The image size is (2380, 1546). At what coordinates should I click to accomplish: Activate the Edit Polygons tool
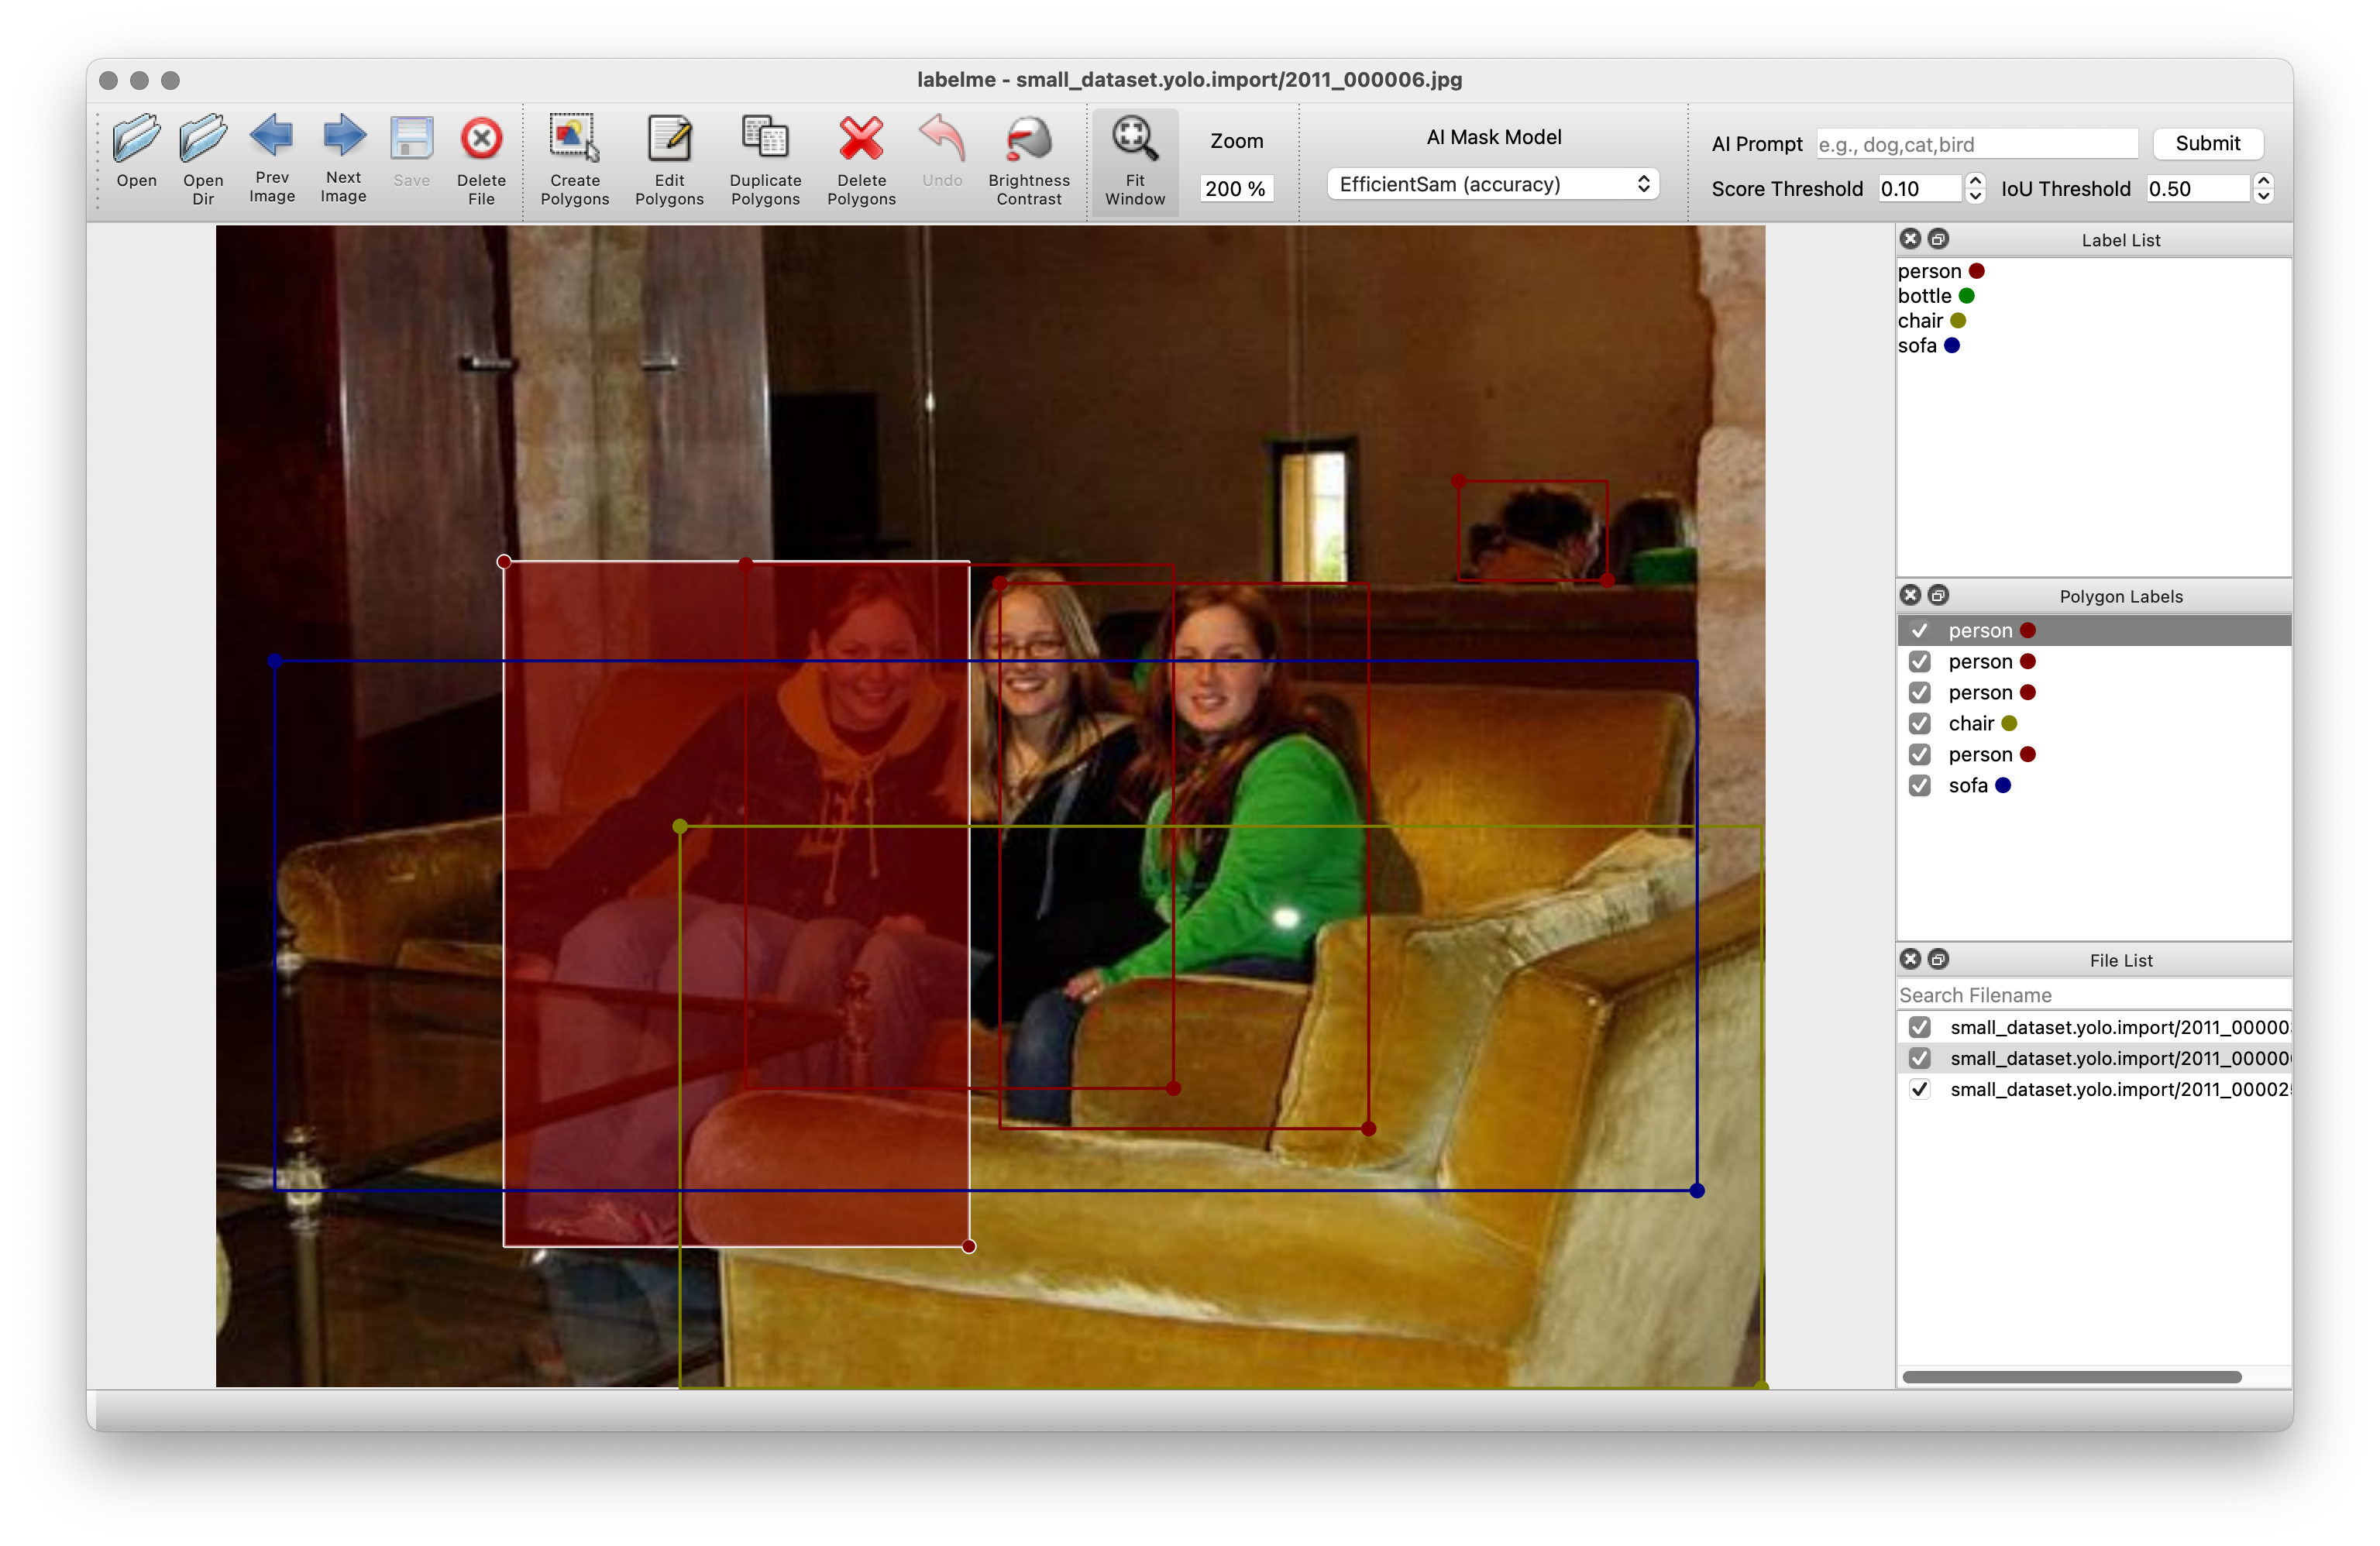click(669, 139)
